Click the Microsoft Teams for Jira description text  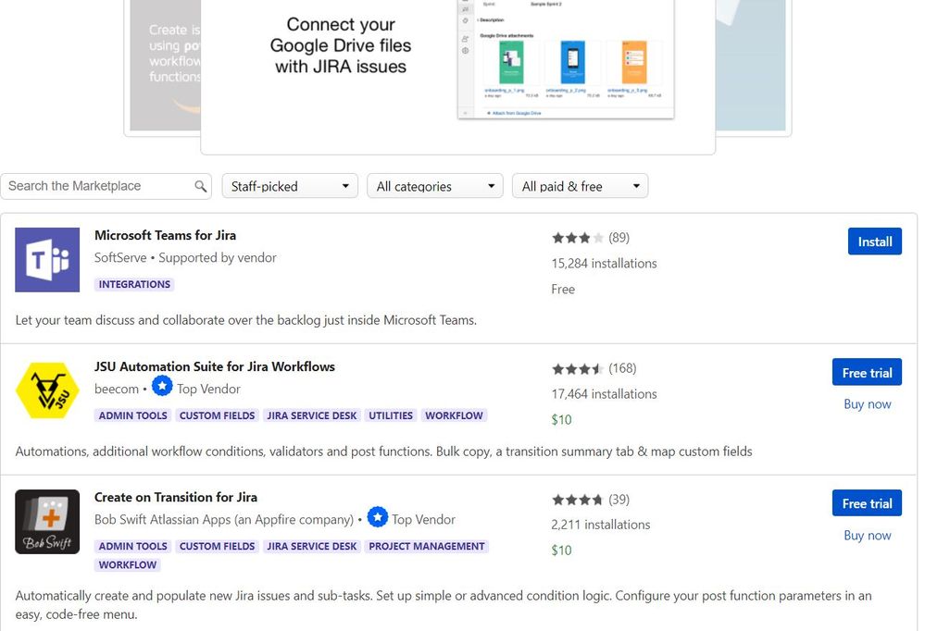246,320
